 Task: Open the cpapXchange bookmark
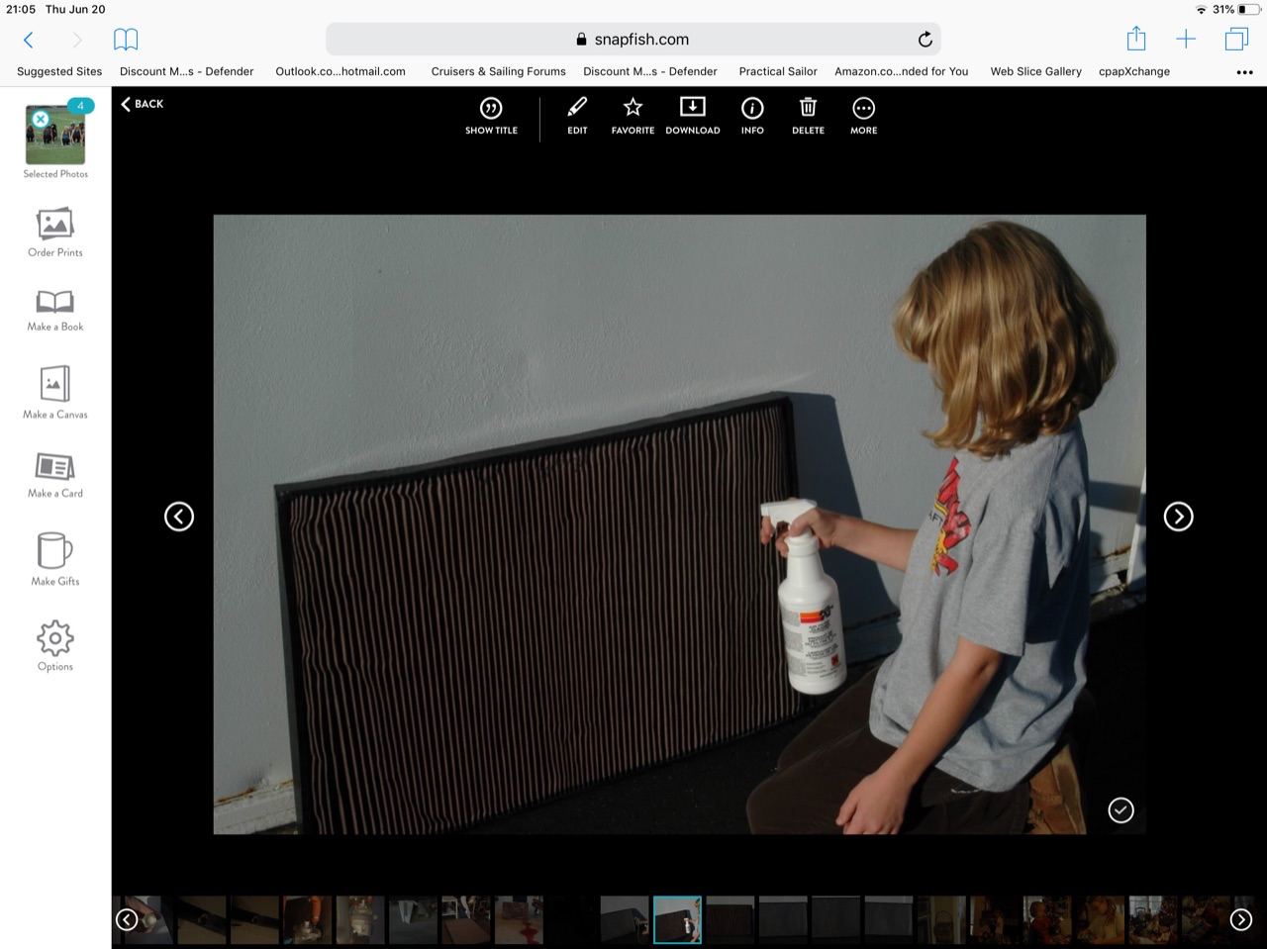(1134, 71)
